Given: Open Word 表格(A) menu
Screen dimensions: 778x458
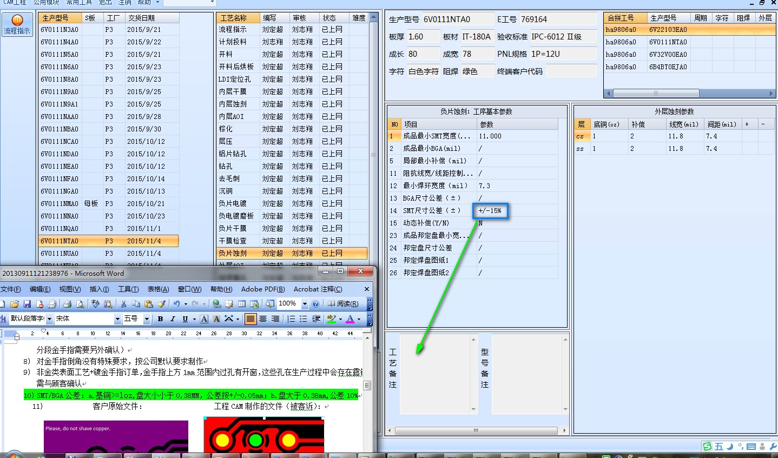Looking at the screenshot, I should click(x=158, y=289).
